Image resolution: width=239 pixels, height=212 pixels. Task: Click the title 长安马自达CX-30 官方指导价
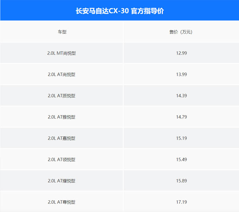[x=119, y=11]
